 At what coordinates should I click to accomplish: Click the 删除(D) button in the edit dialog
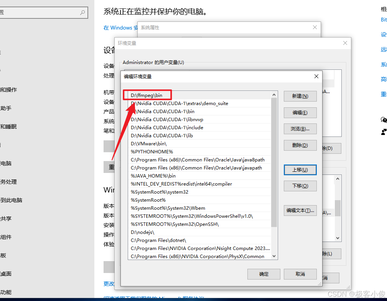click(300, 145)
